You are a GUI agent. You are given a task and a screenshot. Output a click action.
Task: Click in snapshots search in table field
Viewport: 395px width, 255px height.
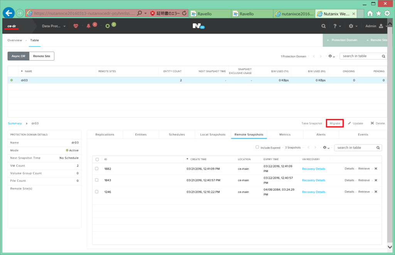click(355, 148)
